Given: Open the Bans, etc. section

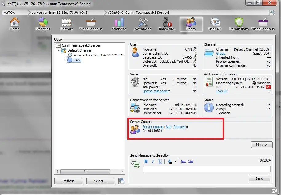Looking at the screenshot, I should [x=167, y=24].
